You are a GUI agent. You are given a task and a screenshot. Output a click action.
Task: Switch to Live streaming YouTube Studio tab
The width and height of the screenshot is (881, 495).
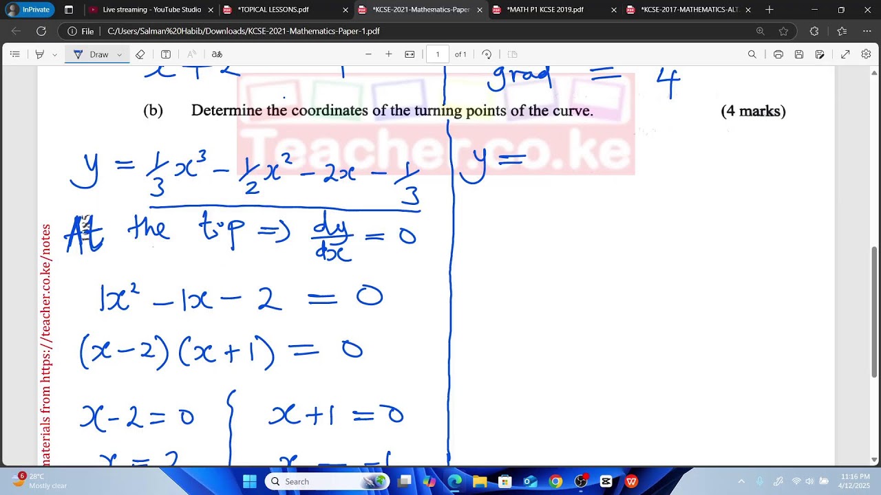151,10
